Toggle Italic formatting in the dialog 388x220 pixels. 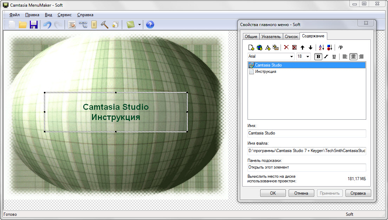pyautogui.click(x=326, y=57)
